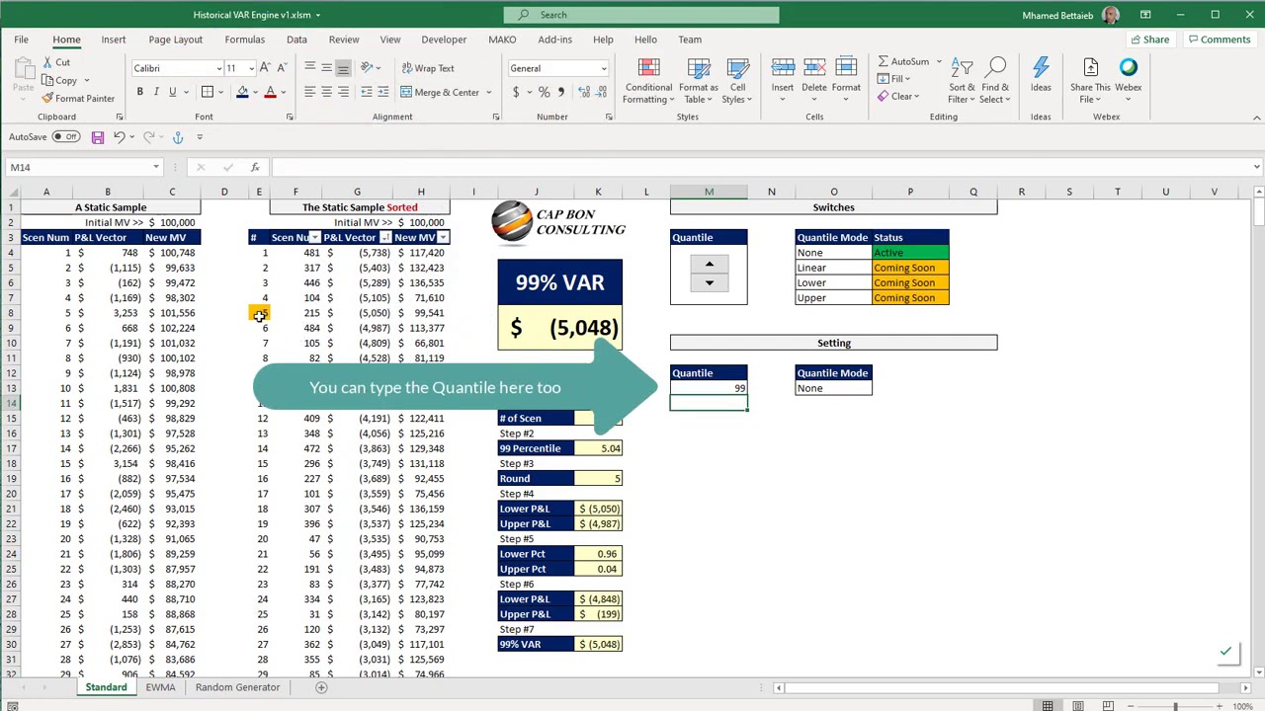Toggle Wrap Text
1265x711 pixels.
point(428,68)
